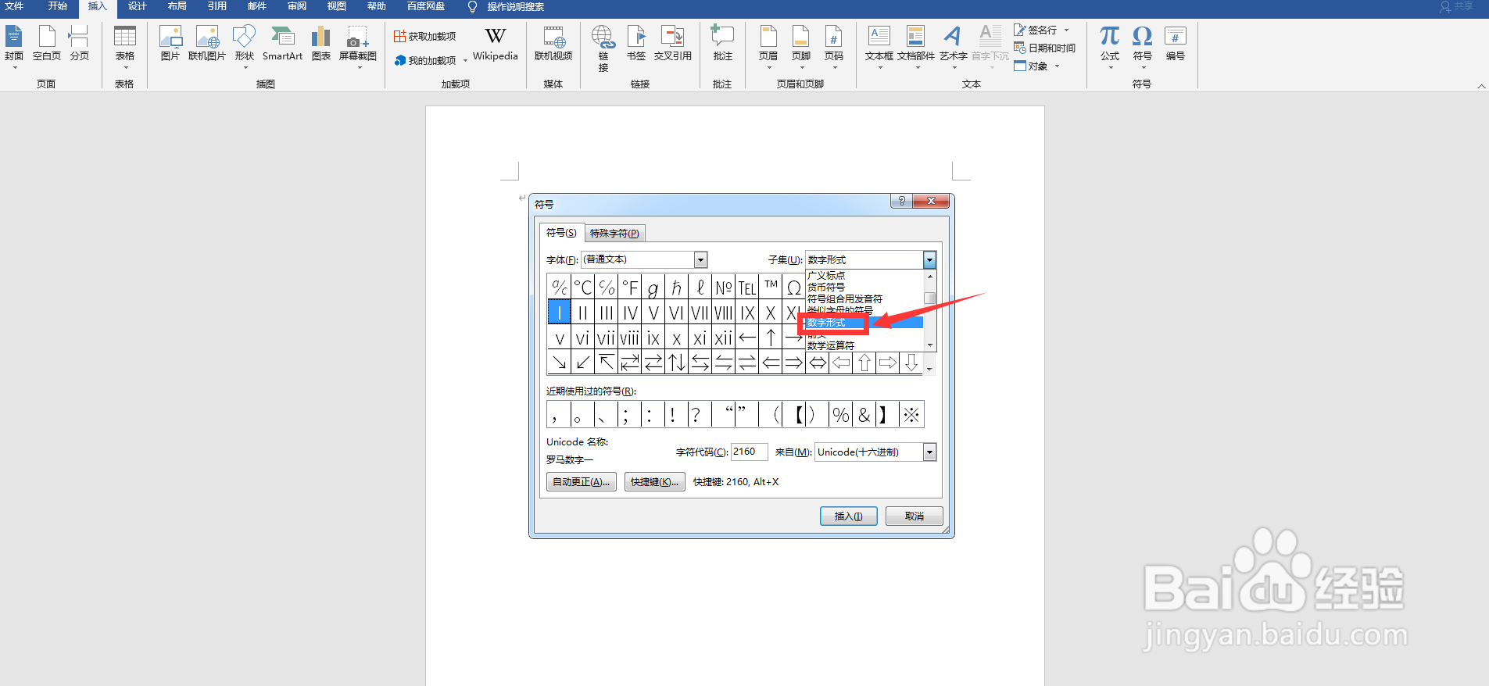Insert a bookmark (书签)
Screen dimensions: 1489x686
[636, 44]
